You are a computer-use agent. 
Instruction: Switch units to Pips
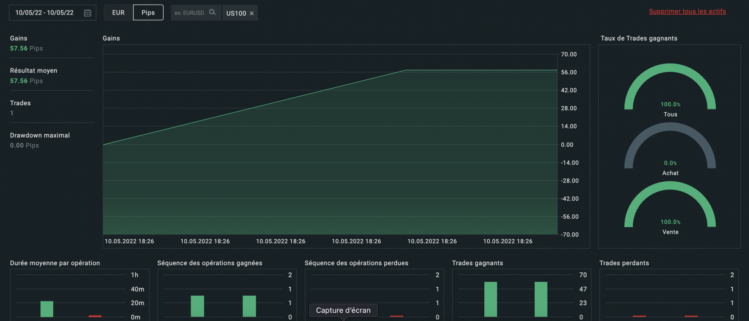[x=148, y=12]
